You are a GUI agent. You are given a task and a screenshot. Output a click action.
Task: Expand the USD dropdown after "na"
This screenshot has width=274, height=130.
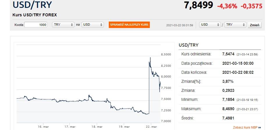[x=92, y=25]
